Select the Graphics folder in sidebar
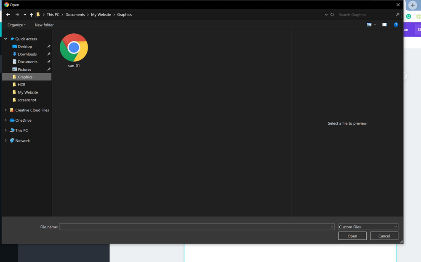Viewport: 421px width, 262px height. coord(26,77)
